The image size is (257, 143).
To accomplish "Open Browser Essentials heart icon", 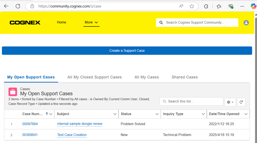I will tap(231, 6).
